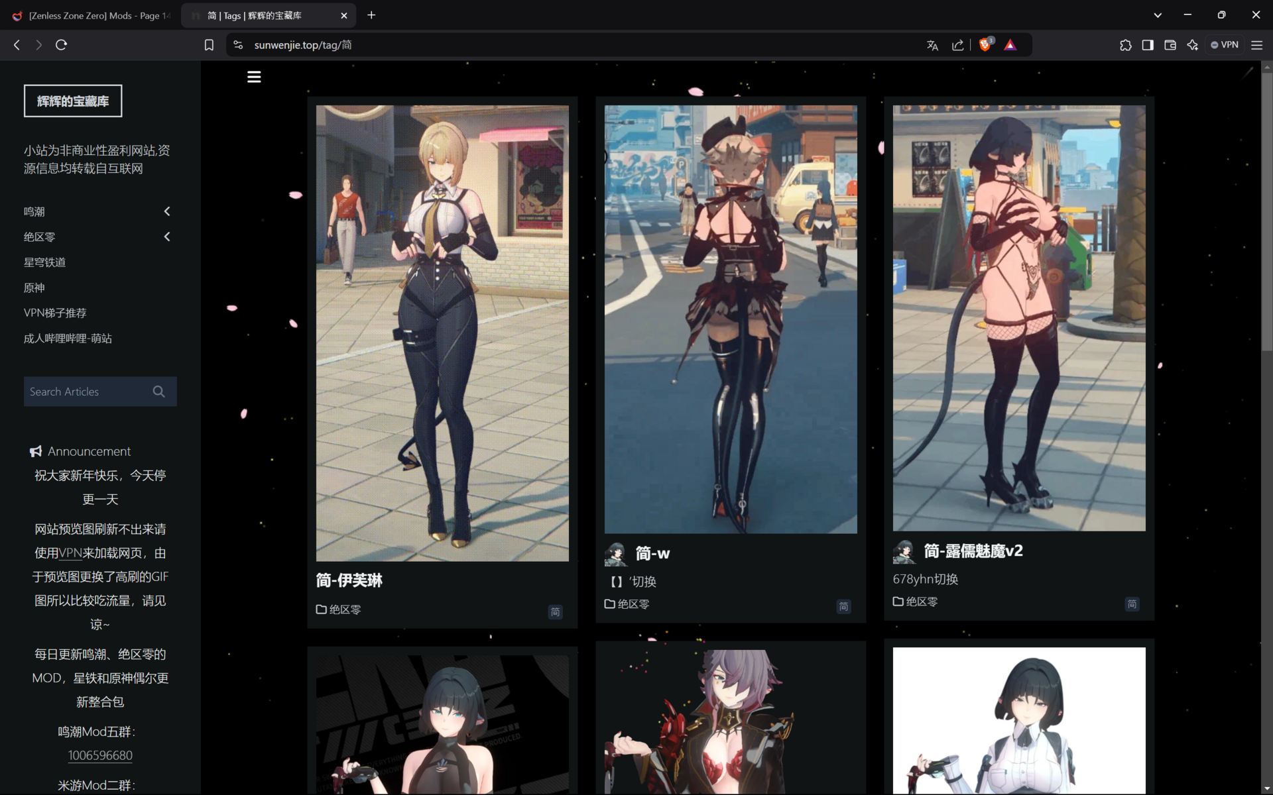Open the site settings icon in address bar
Screen dimensions: 1273x795
pyautogui.click(x=238, y=45)
